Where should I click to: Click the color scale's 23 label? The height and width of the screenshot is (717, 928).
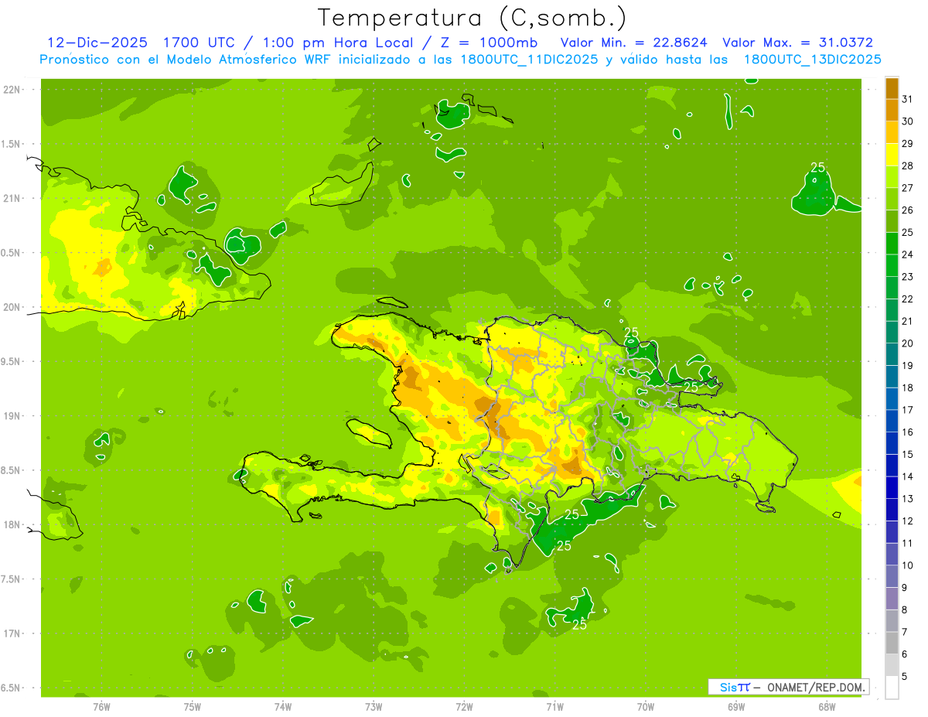[x=908, y=277]
